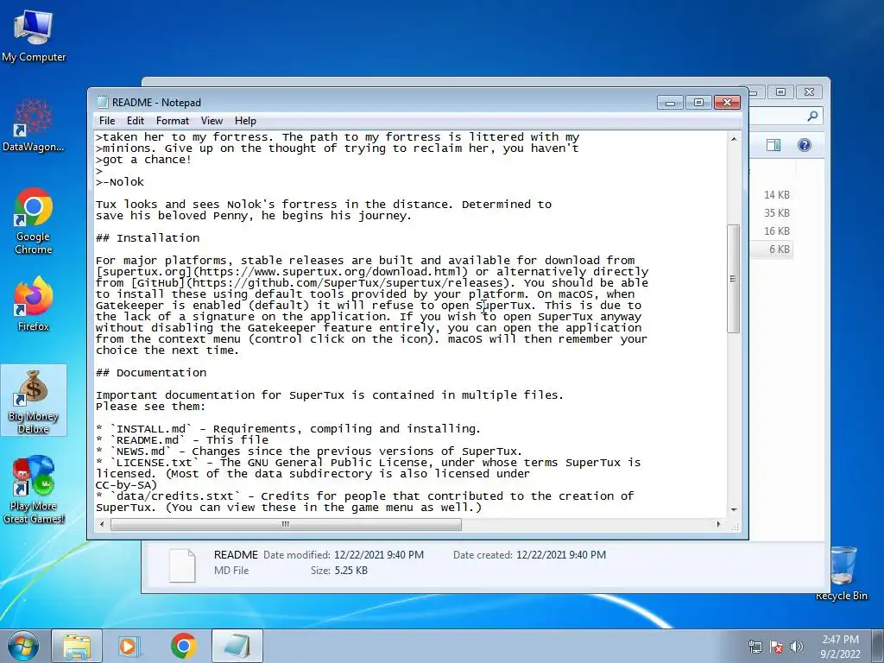Select the Big Money Deluxe shortcut
This screenshot has width=884, height=663.
point(34,401)
